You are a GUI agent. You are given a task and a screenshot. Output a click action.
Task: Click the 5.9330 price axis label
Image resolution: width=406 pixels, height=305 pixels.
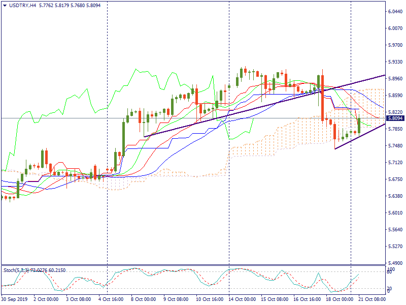click(x=395, y=62)
